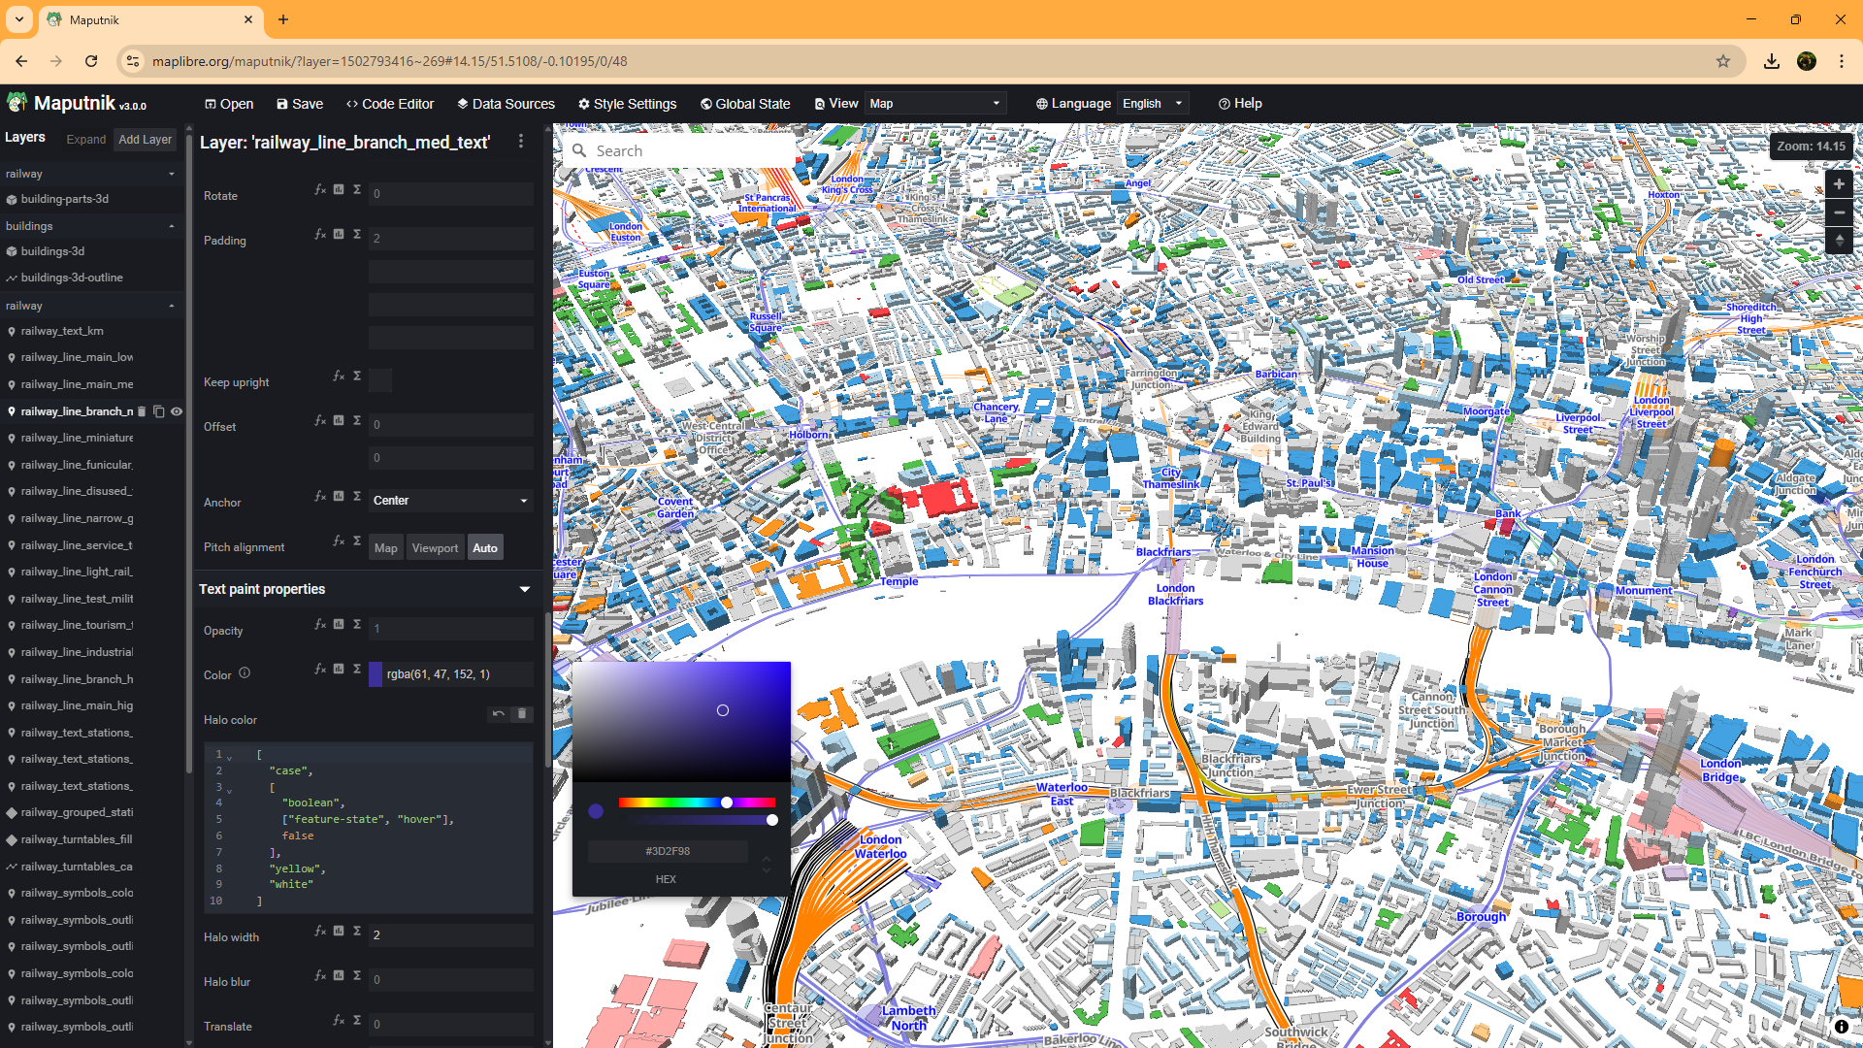Click the Expand layers button
Viewport: 1863px width, 1048px height.
click(x=85, y=140)
